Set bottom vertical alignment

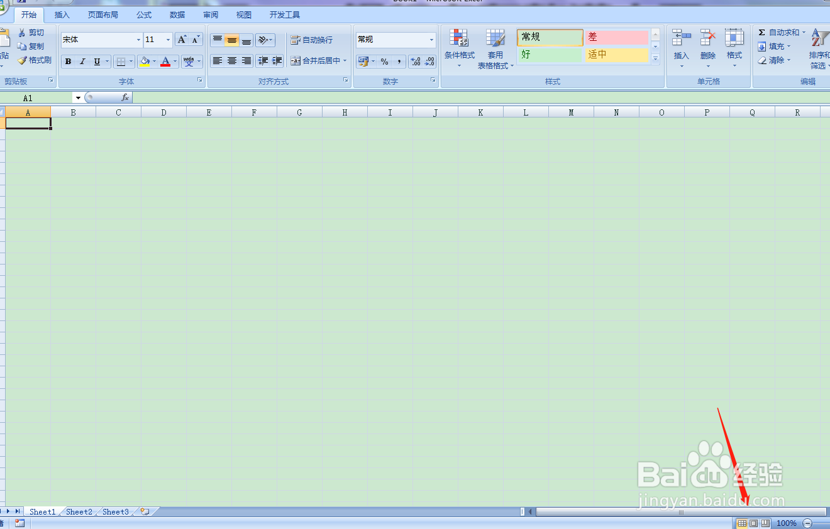coord(246,40)
